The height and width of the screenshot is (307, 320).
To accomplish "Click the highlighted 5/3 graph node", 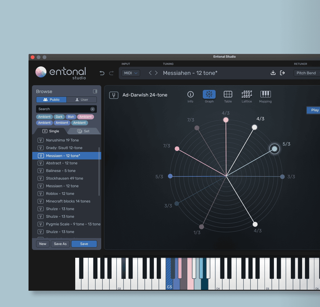I will [275, 149].
